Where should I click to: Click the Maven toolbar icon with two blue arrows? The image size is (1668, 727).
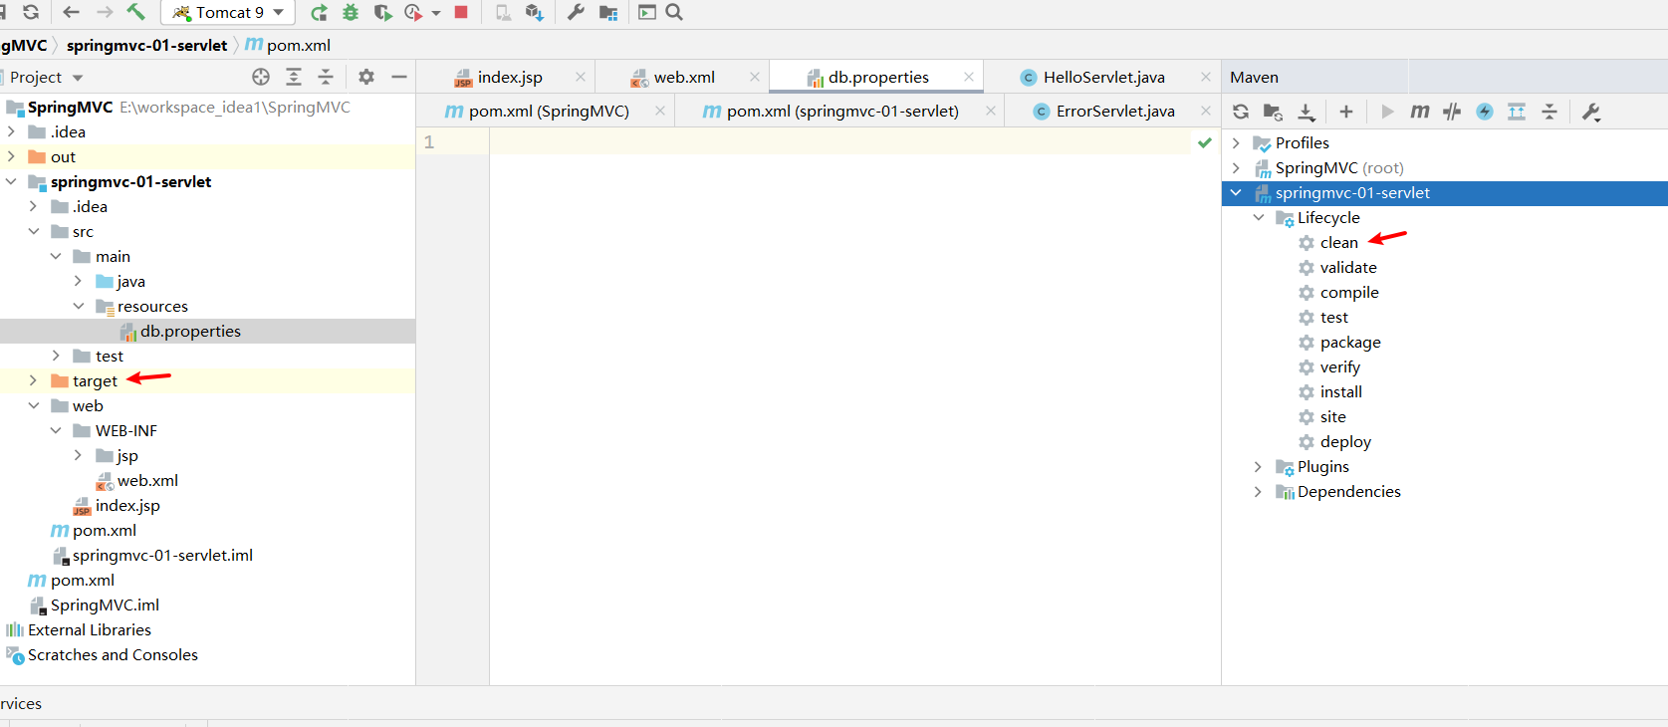(1517, 112)
